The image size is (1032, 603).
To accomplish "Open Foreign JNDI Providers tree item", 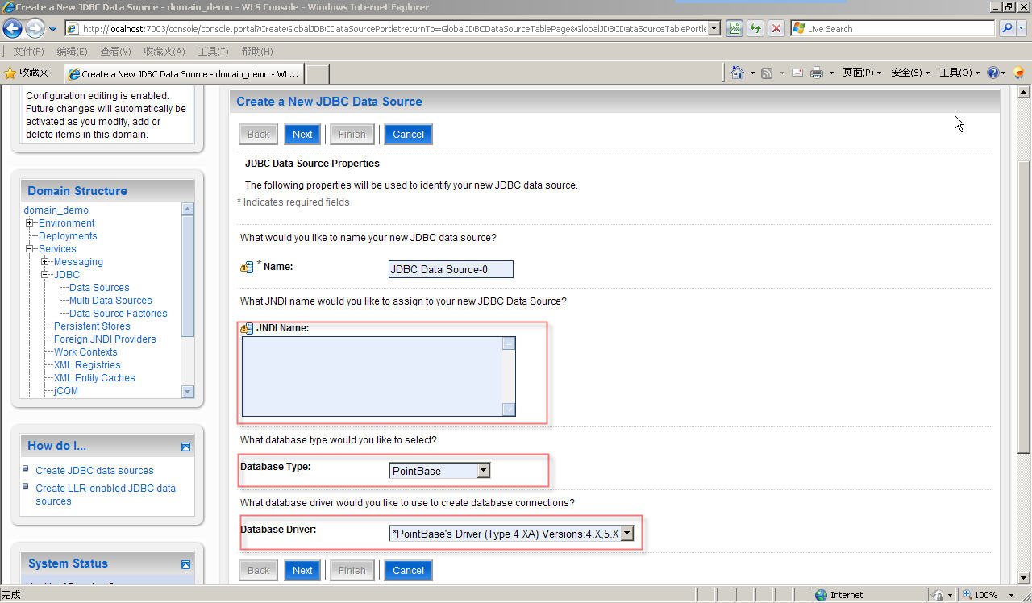I will click(x=105, y=339).
